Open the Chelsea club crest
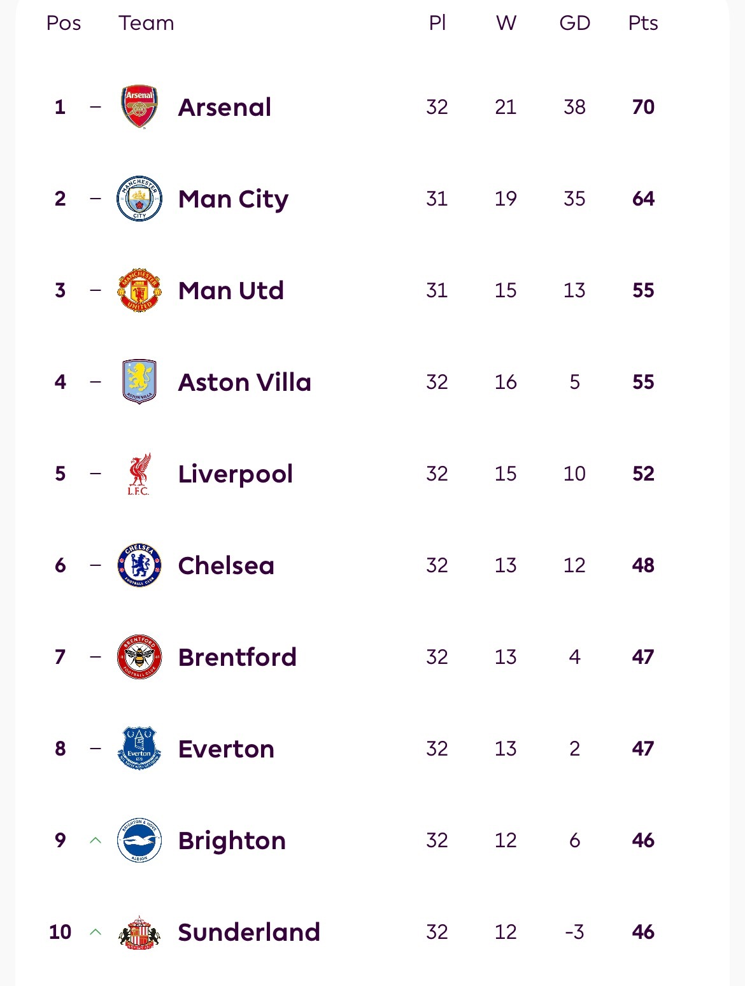The width and height of the screenshot is (745, 986). (139, 565)
